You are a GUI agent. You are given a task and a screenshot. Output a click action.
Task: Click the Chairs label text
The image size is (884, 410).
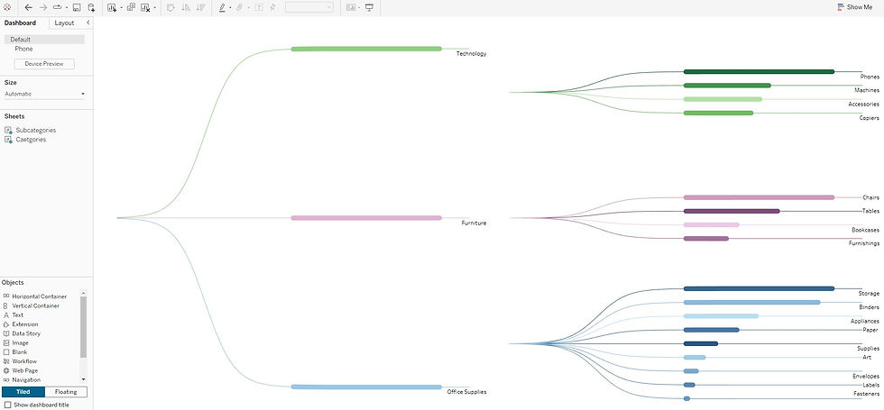pyautogui.click(x=871, y=197)
